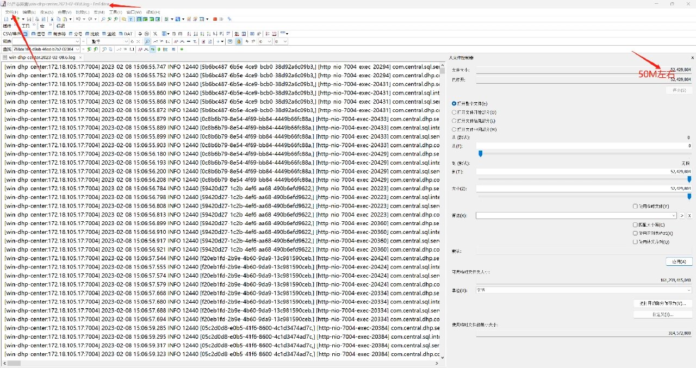Click the Cut scissors icon

click(x=52, y=19)
